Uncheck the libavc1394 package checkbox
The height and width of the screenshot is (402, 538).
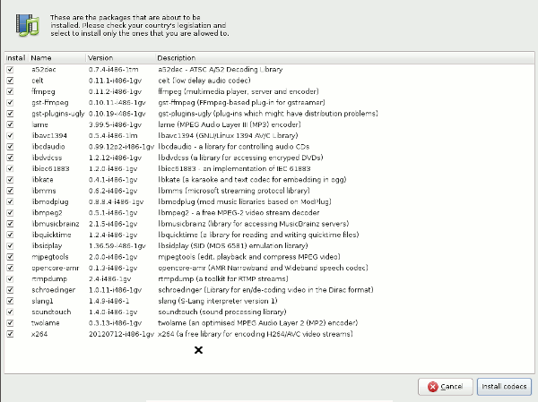(x=10, y=136)
